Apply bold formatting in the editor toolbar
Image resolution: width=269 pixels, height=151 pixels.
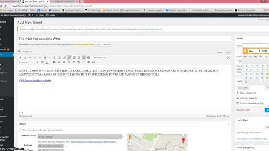point(21,57)
